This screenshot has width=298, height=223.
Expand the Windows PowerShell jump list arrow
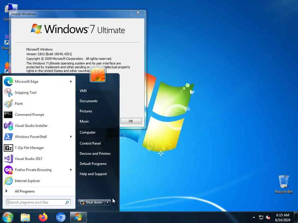(x=71, y=136)
